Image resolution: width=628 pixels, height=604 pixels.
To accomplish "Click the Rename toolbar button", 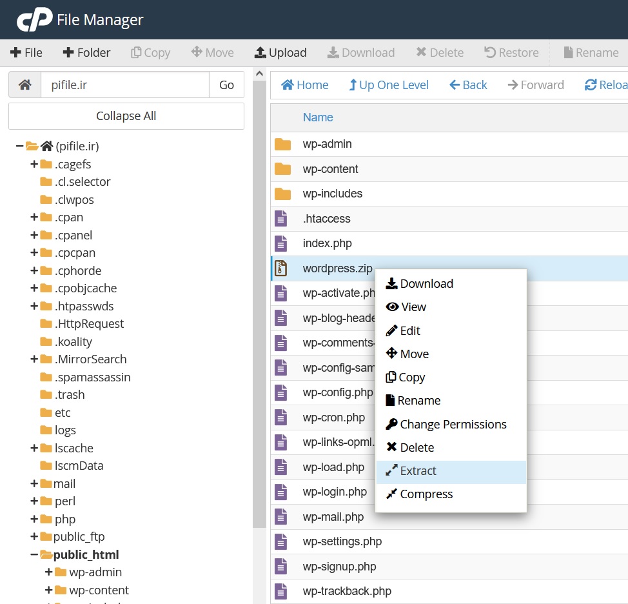I will [x=591, y=52].
